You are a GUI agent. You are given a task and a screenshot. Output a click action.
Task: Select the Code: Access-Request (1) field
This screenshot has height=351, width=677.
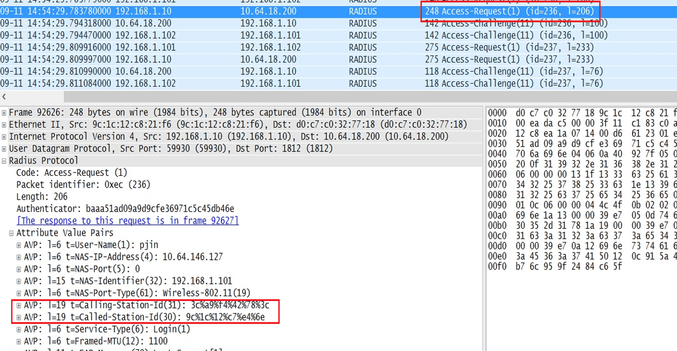(x=72, y=173)
